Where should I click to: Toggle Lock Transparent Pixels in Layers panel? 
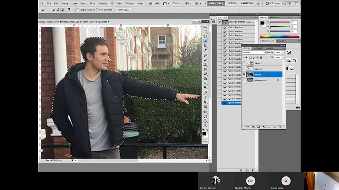250,57
